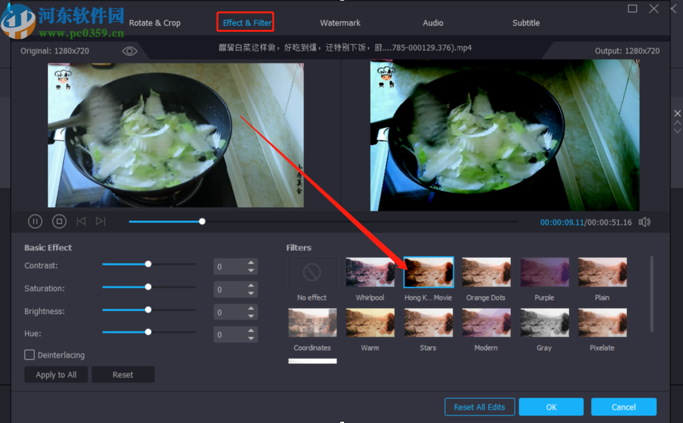683x423 pixels.
Task: Stop the video preview
Action: 59,221
